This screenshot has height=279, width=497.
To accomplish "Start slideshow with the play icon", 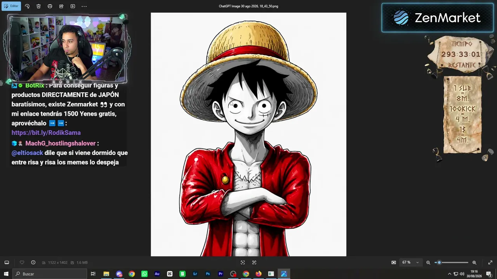I will click(x=73, y=6).
